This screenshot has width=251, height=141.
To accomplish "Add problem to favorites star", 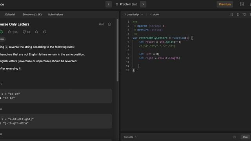I will tap(36, 32).
